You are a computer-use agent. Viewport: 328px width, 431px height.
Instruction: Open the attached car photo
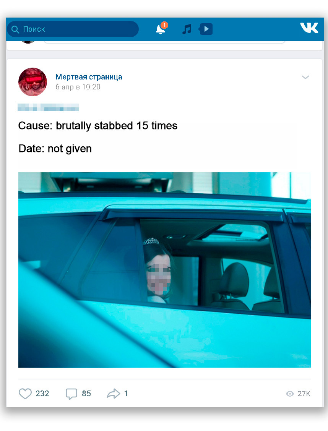pos(164,270)
